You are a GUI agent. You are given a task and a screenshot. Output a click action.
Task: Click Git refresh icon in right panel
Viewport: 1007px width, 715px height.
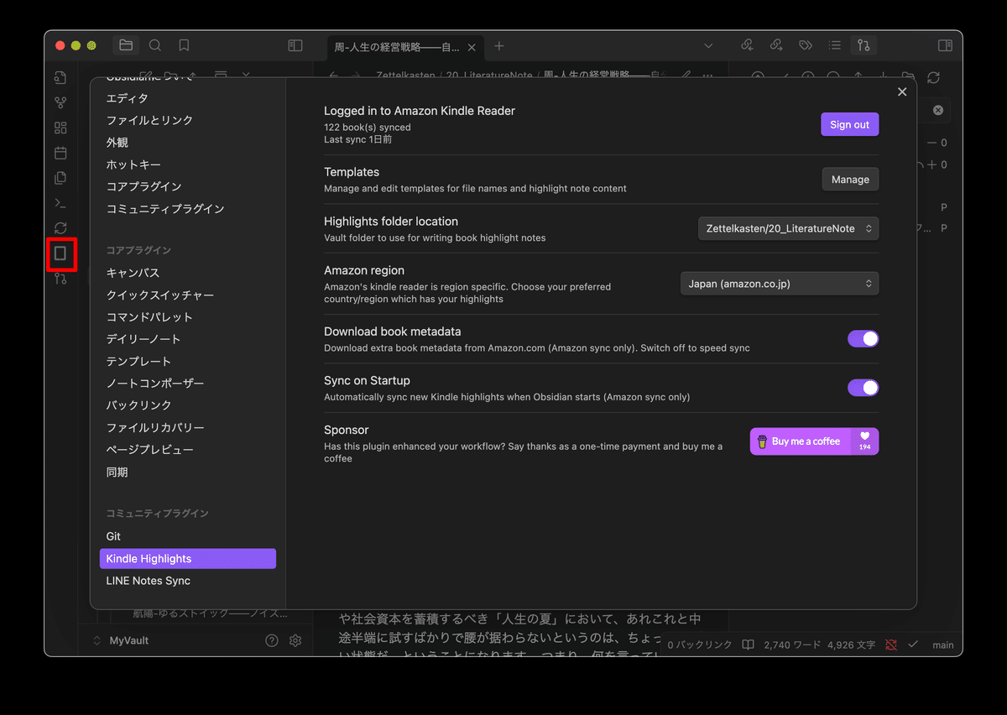pos(934,77)
